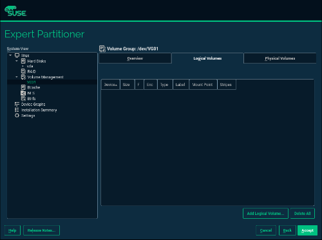Image resolution: width=322 pixels, height=240 pixels.
Task: Sort by the Device column header
Action: tap(111, 85)
